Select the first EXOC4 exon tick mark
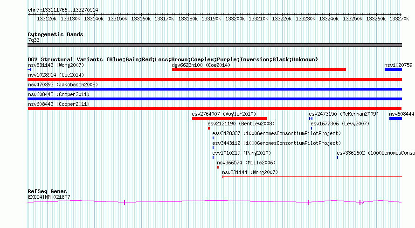415x228 pixels. tap(124, 202)
